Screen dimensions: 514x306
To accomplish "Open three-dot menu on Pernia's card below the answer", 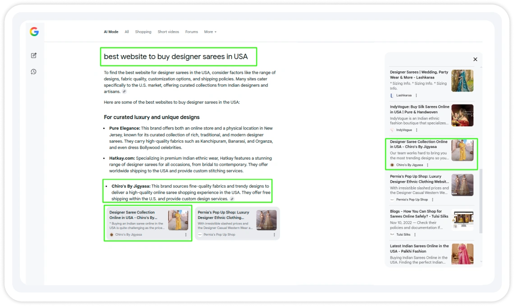I will click(275, 235).
